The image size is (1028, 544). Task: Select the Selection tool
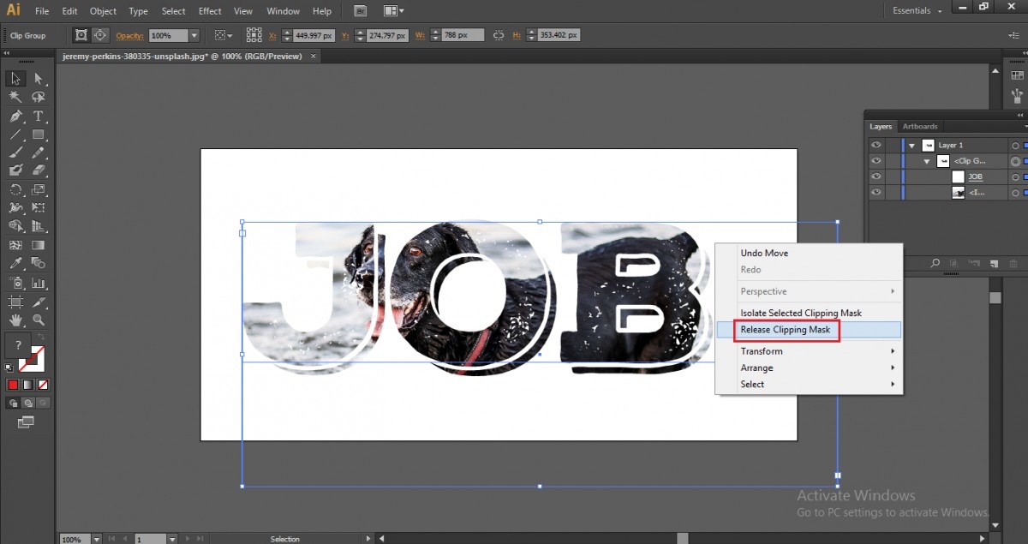pyautogui.click(x=15, y=78)
